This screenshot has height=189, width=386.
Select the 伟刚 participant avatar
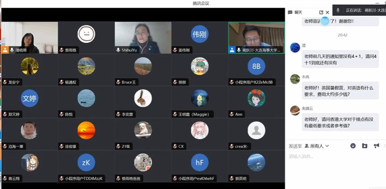(x=200, y=34)
